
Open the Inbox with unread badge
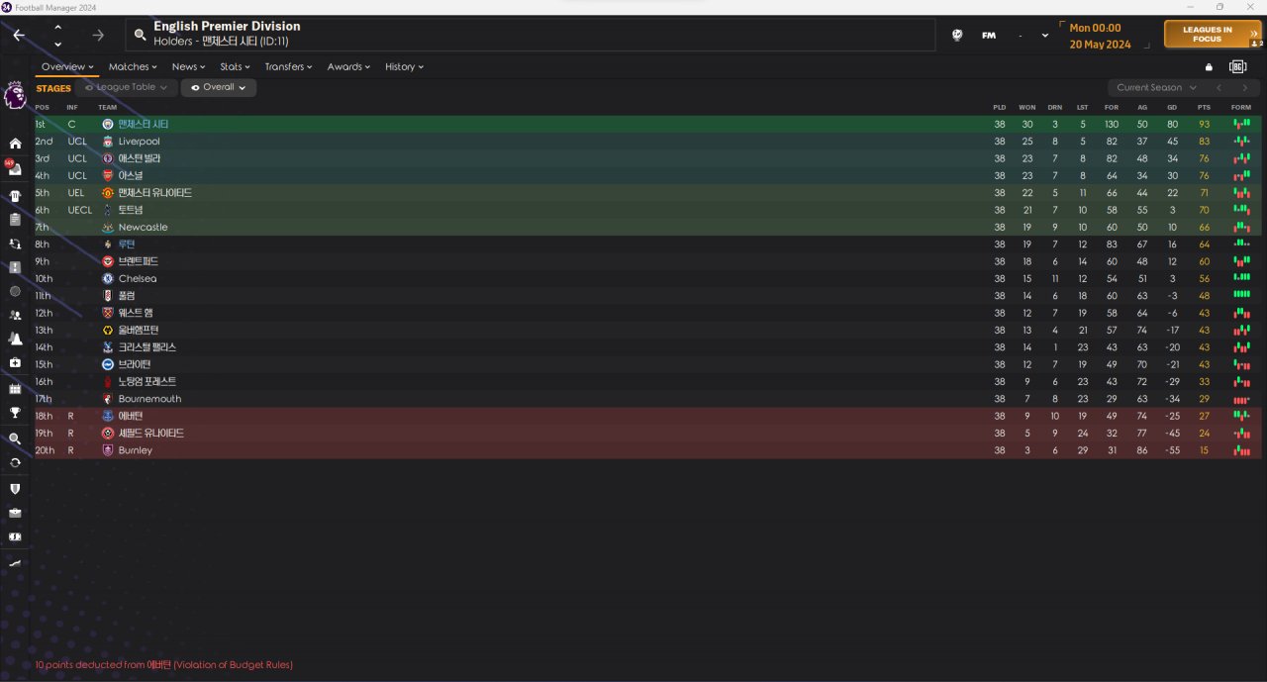point(15,168)
